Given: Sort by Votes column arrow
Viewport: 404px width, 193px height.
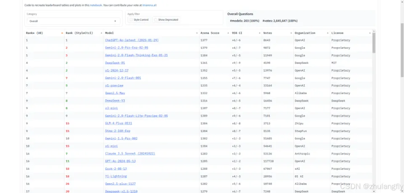Looking at the screenshot, I should 291,33.
